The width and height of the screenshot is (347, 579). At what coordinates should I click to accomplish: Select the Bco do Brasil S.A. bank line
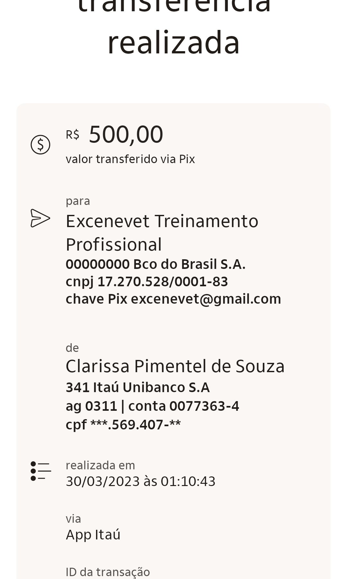pyautogui.click(x=156, y=264)
